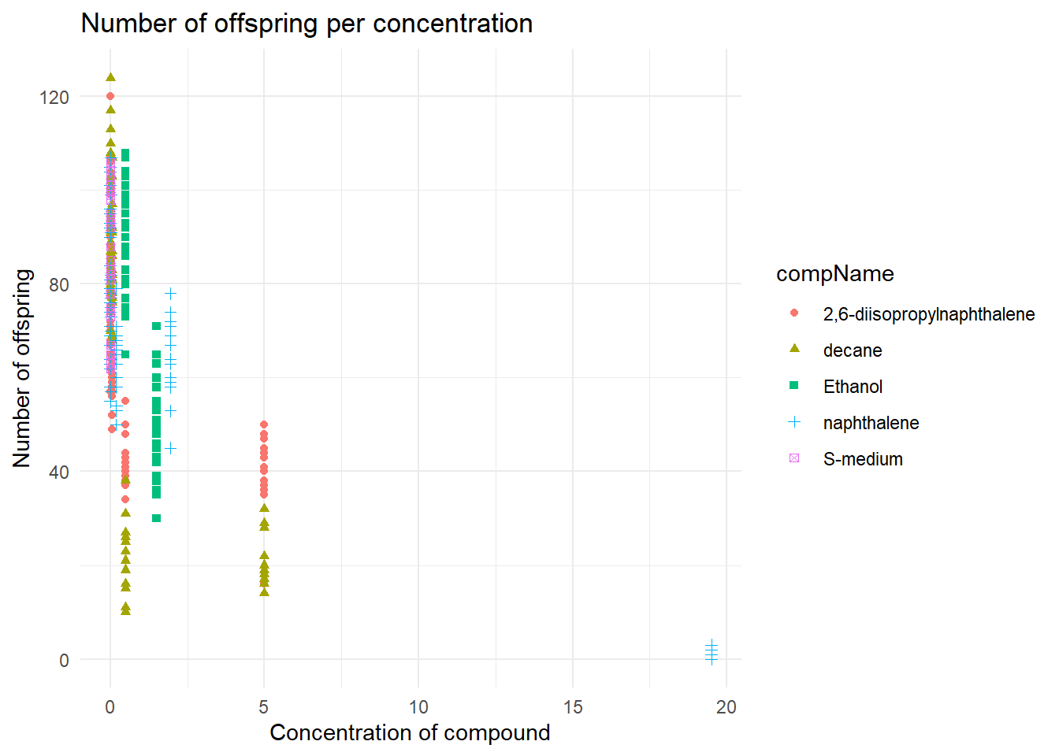The height and width of the screenshot is (756, 1059).
Task: Click the highest naphthalene plus at concentration 2
Action: 171,294
